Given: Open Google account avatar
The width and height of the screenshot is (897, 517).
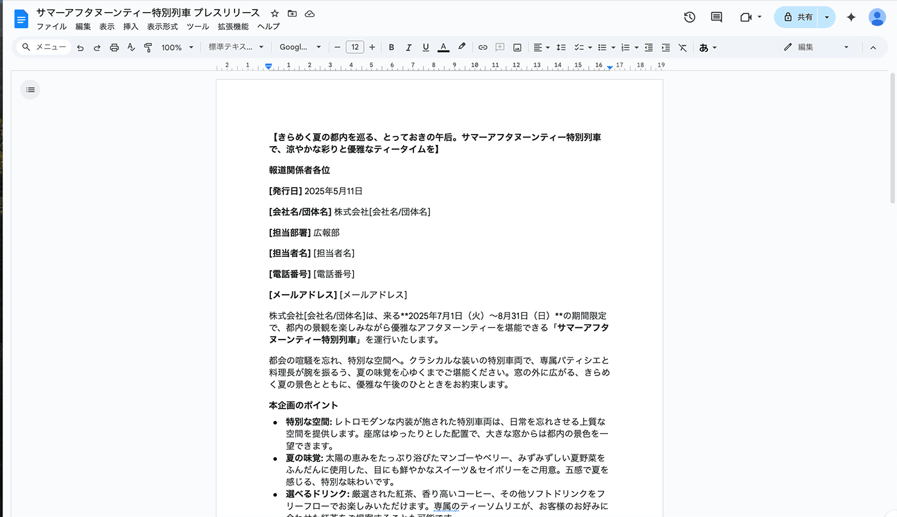Looking at the screenshot, I should (877, 17).
